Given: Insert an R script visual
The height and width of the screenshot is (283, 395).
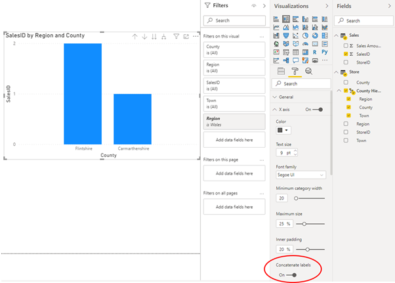Looking at the screenshot, I should tap(315, 52).
